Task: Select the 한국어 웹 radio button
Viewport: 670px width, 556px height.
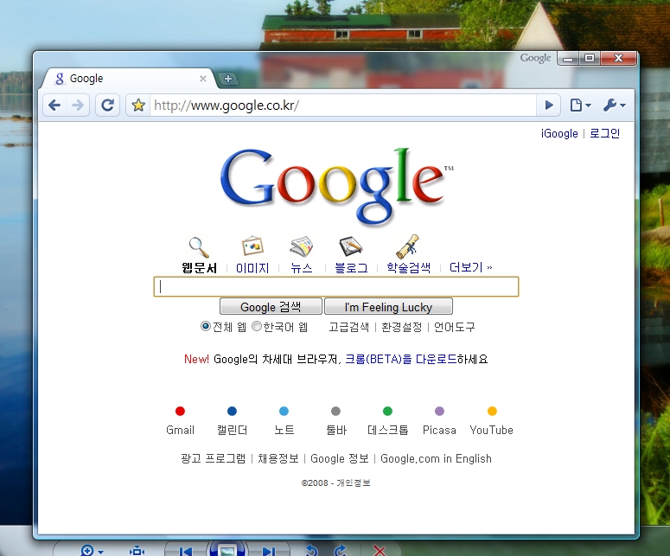Action: click(257, 327)
